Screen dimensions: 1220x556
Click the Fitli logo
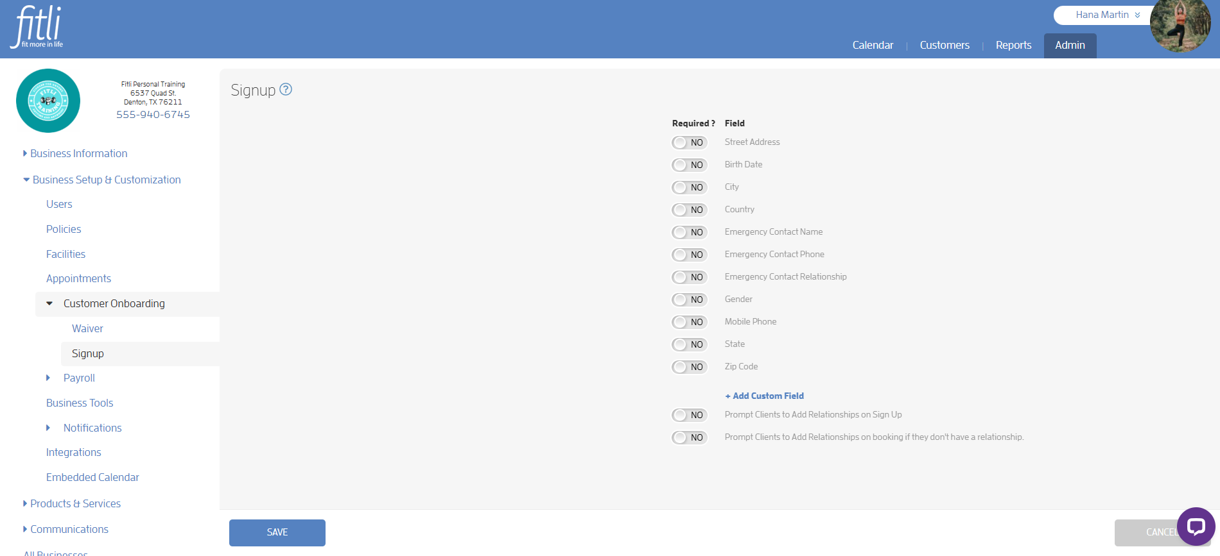click(37, 27)
